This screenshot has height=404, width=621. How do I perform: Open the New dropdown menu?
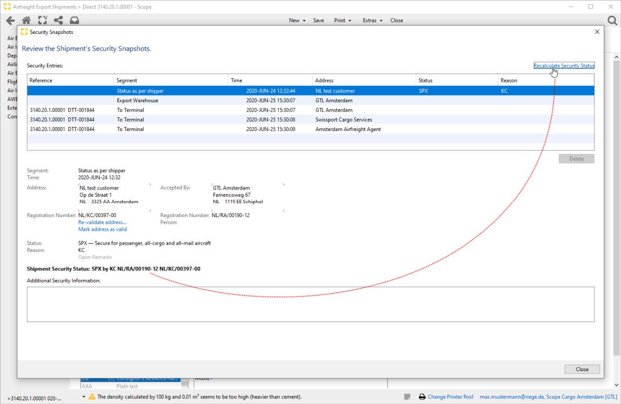(297, 20)
